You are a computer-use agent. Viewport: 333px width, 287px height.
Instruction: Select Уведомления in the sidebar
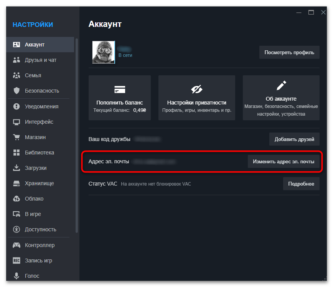tap(40, 106)
